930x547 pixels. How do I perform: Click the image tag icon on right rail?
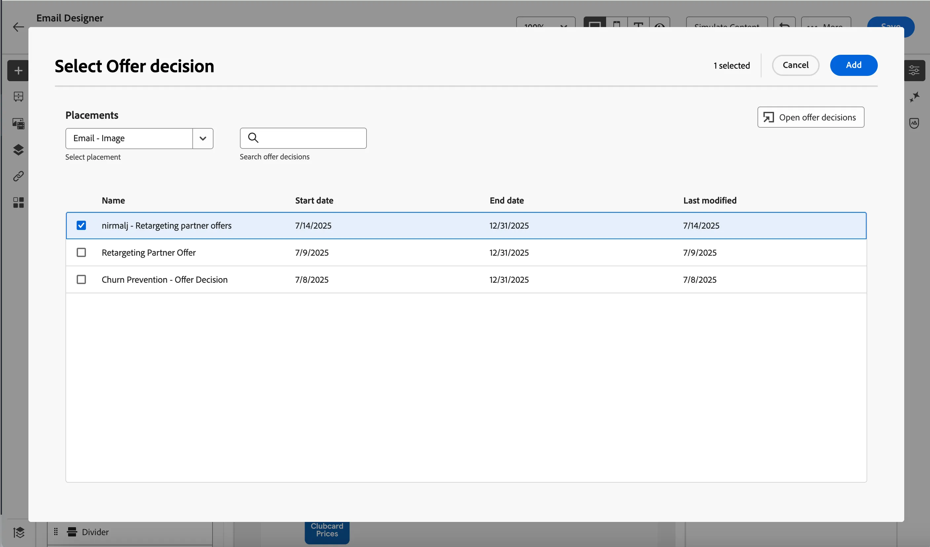914,123
